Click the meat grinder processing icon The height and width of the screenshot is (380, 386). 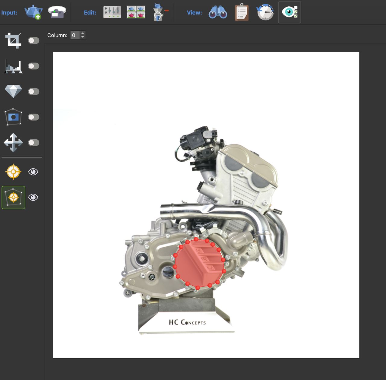(160, 12)
